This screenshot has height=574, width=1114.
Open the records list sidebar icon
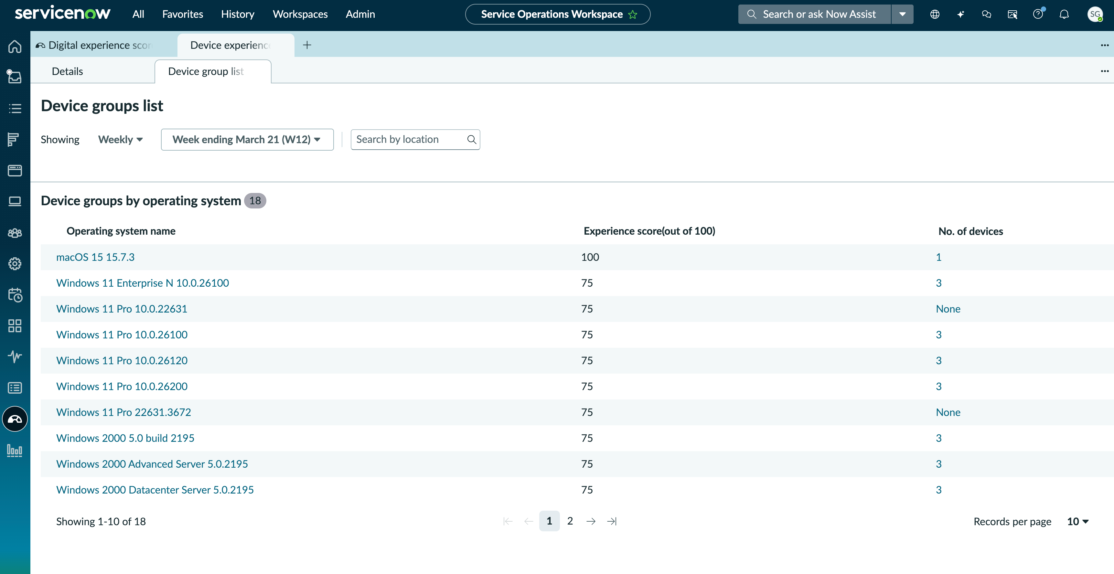point(15,388)
